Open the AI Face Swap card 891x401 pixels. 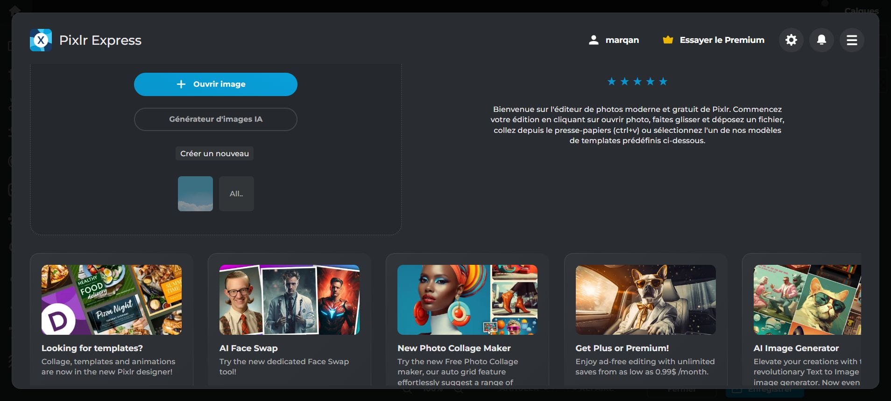(x=289, y=300)
